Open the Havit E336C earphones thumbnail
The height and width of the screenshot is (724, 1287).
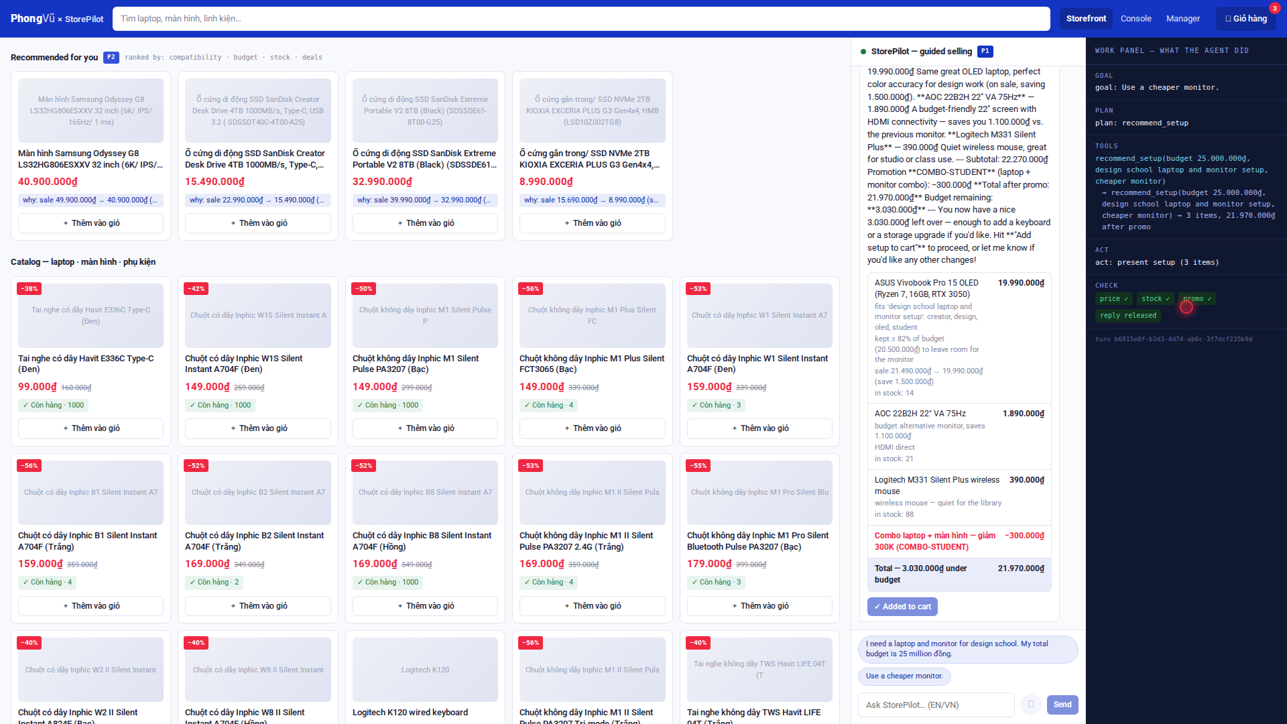(90, 316)
